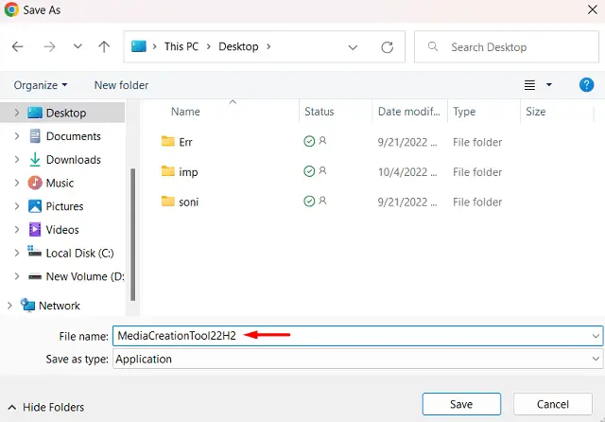Sort by the Type column header
Viewport: 605px width, 422px height.
[x=464, y=112]
